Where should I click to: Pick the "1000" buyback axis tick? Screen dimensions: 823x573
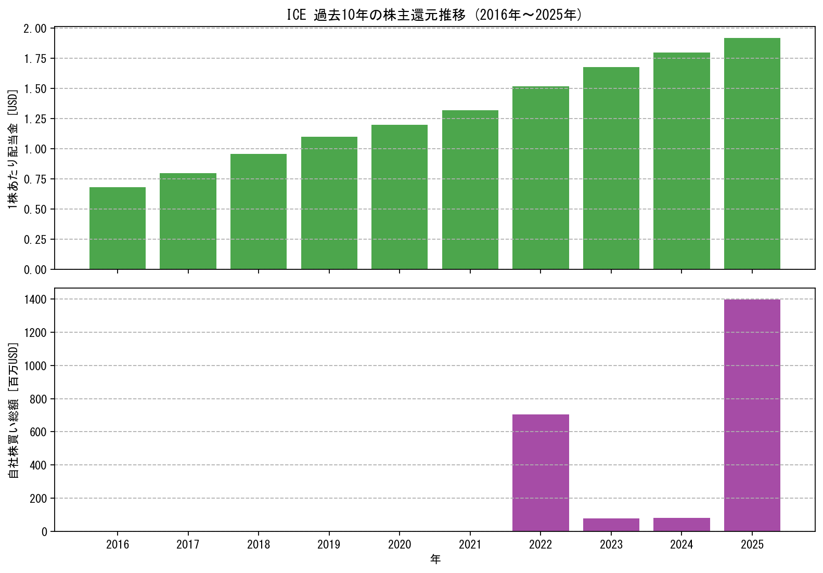click(x=35, y=366)
